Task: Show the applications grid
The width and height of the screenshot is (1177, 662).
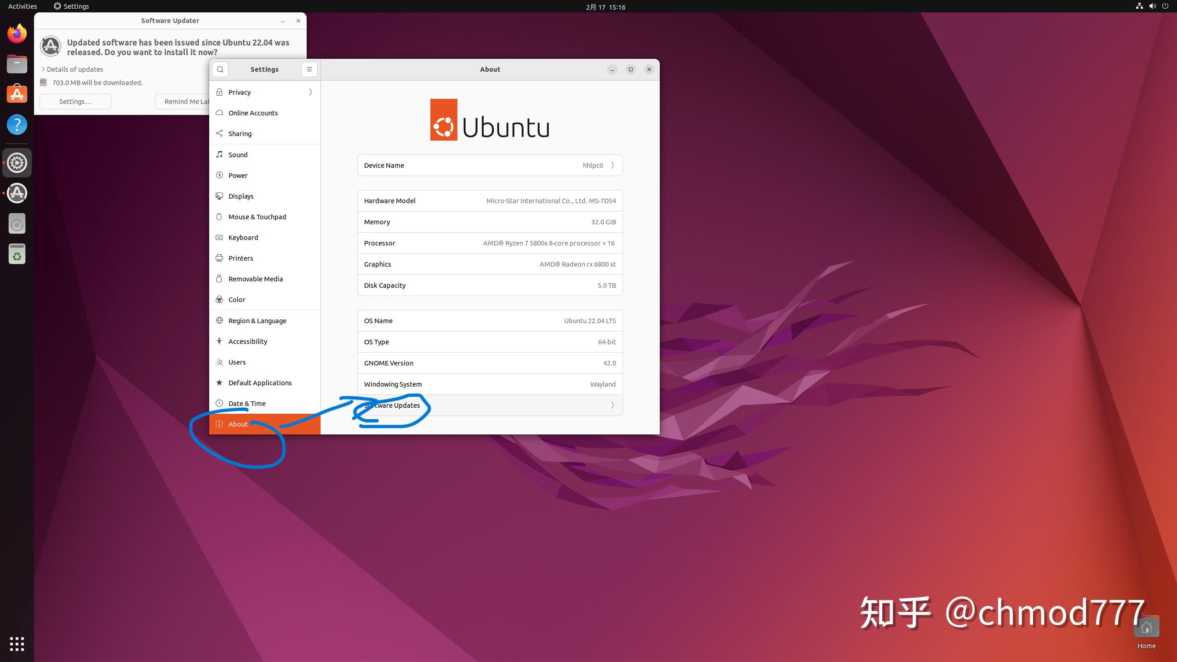Action: (x=17, y=644)
